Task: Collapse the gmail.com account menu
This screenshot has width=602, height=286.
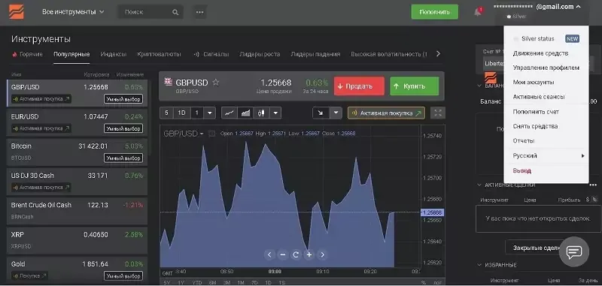Action: click(x=579, y=7)
